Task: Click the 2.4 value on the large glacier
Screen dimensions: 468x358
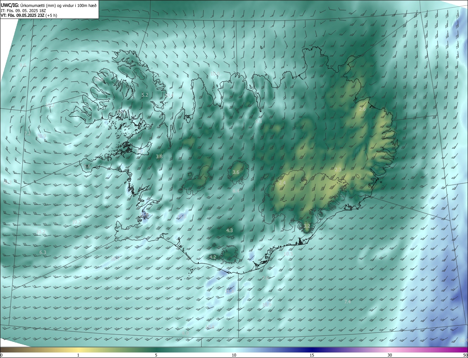Action: [282, 183]
